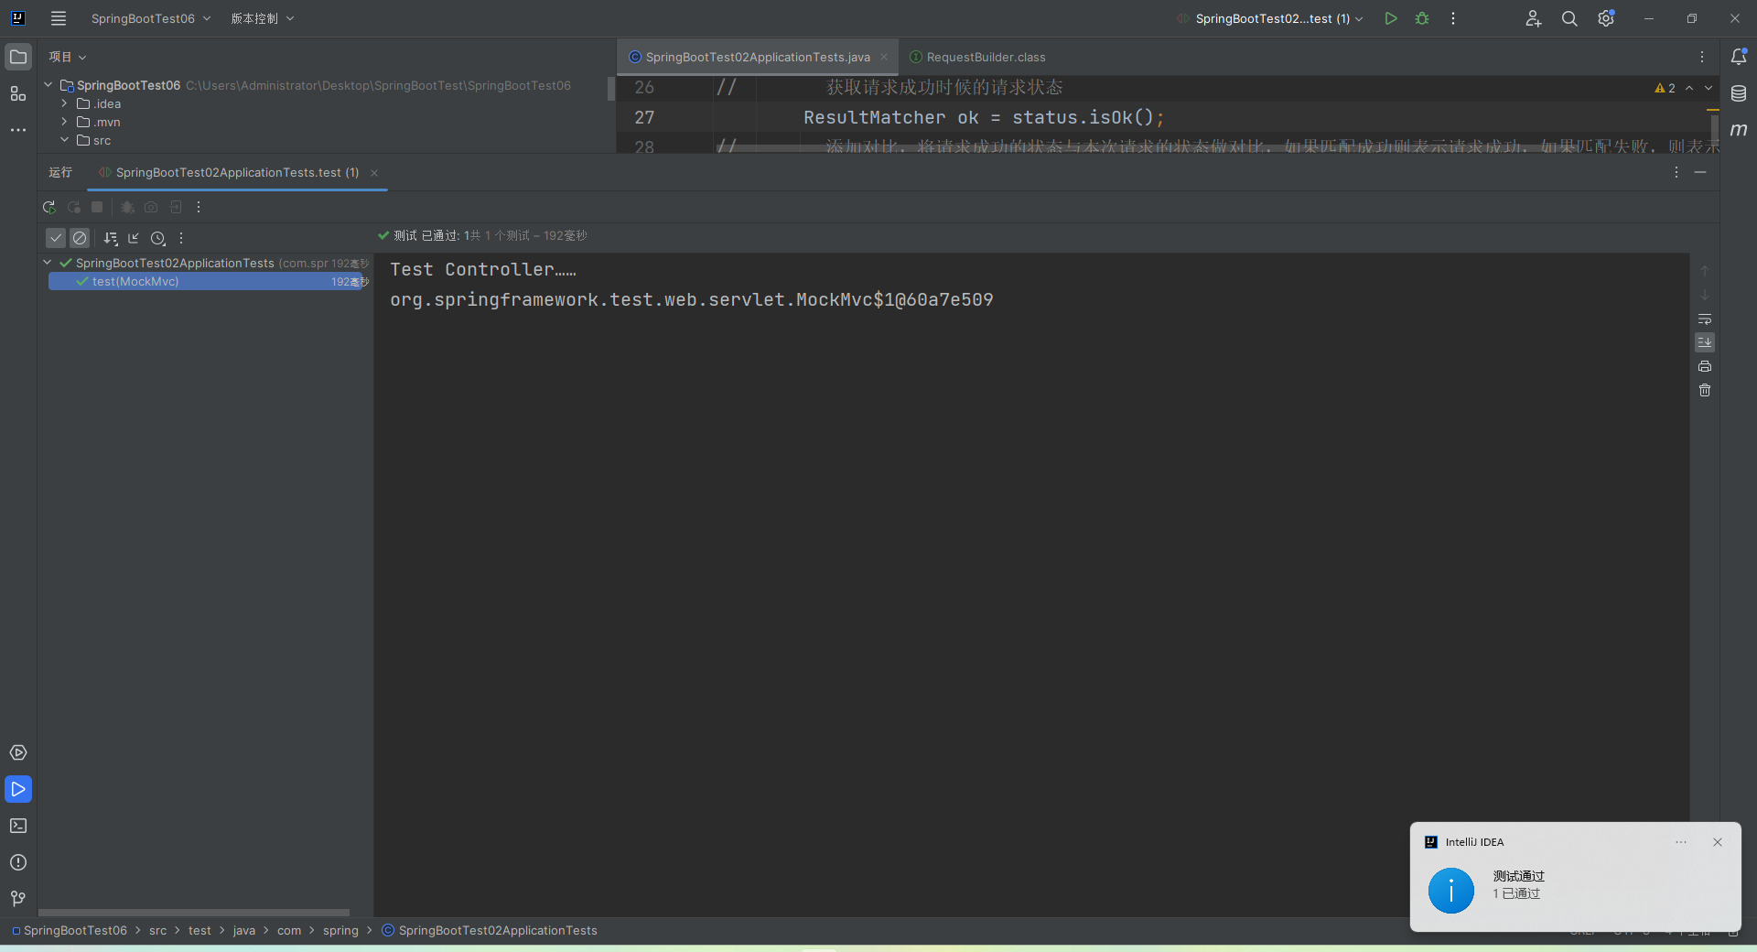Print the console output
The width and height of the screenshot is (1757, 952).
[1705, 366]
